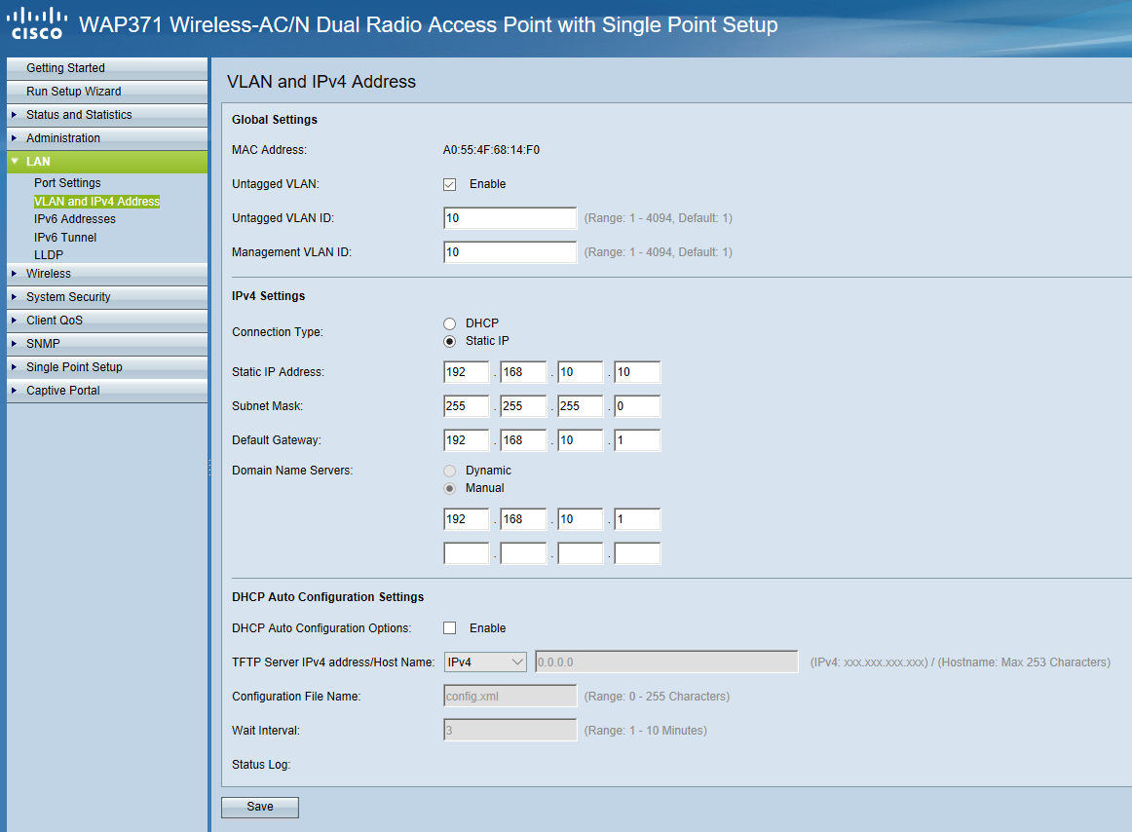Choose Dynamic Domain Name Servers option
1132x832 pixels.
pyautogui.click(x=450, y=471)
